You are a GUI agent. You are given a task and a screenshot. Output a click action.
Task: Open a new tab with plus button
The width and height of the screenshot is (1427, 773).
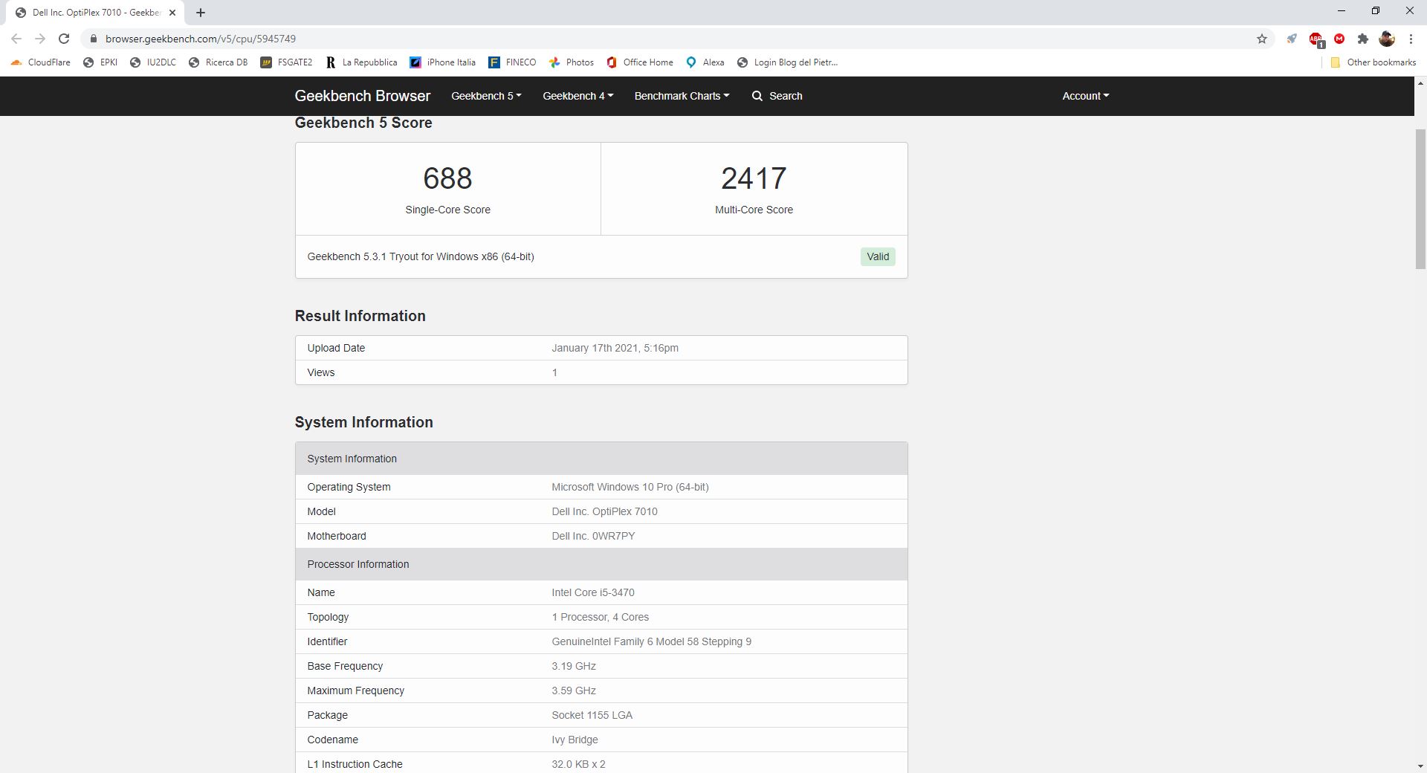pyautogui.click(x=201, y=13)
